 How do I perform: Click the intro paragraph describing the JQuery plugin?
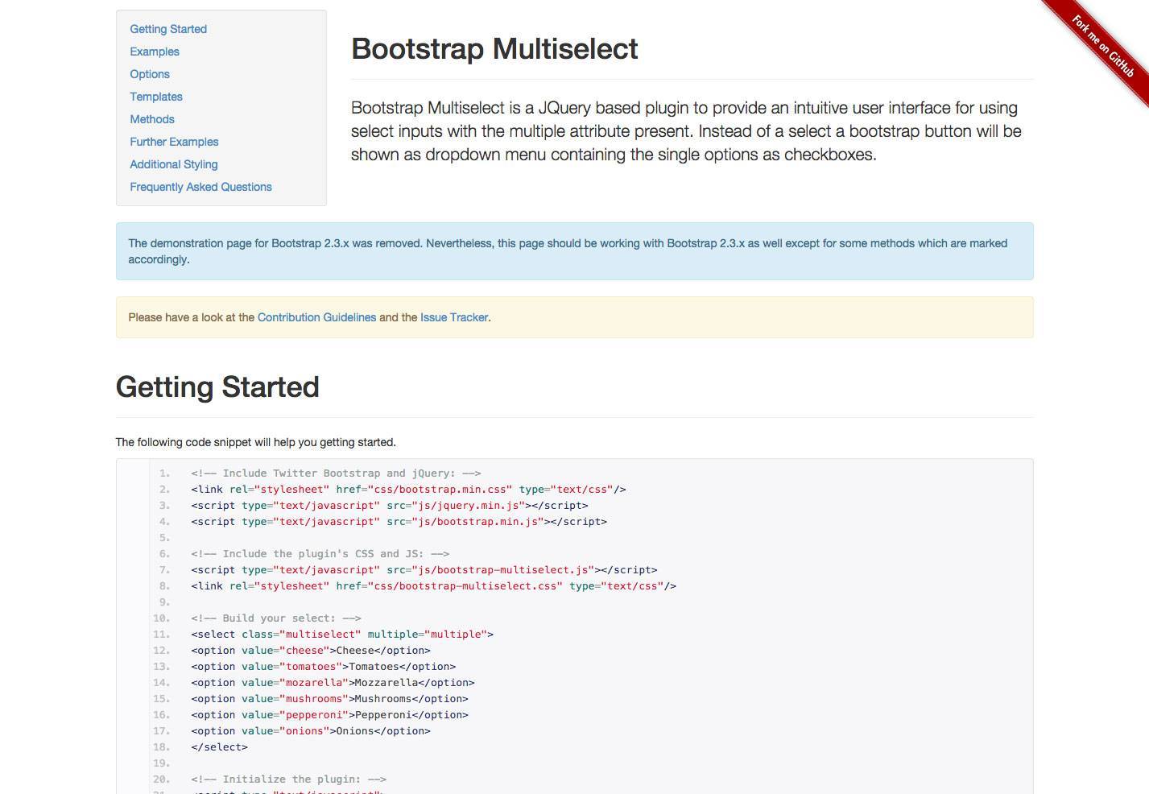point(686,131)
